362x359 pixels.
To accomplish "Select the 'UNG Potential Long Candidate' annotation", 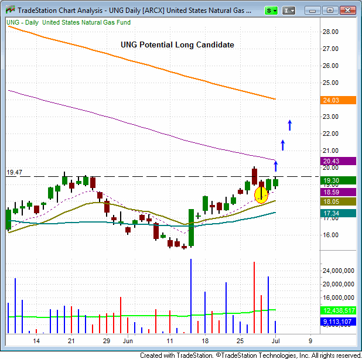I will (x=177, y=45).
